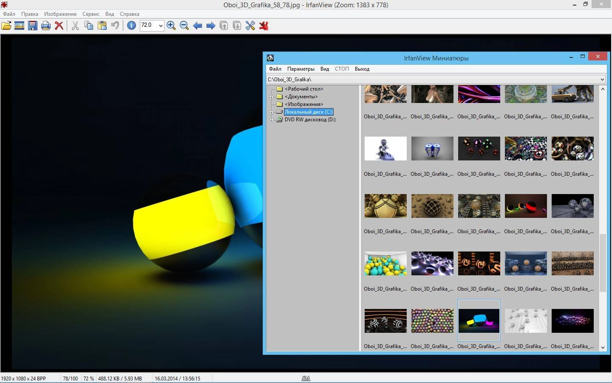Cut selection with the scissors icon

75,26
